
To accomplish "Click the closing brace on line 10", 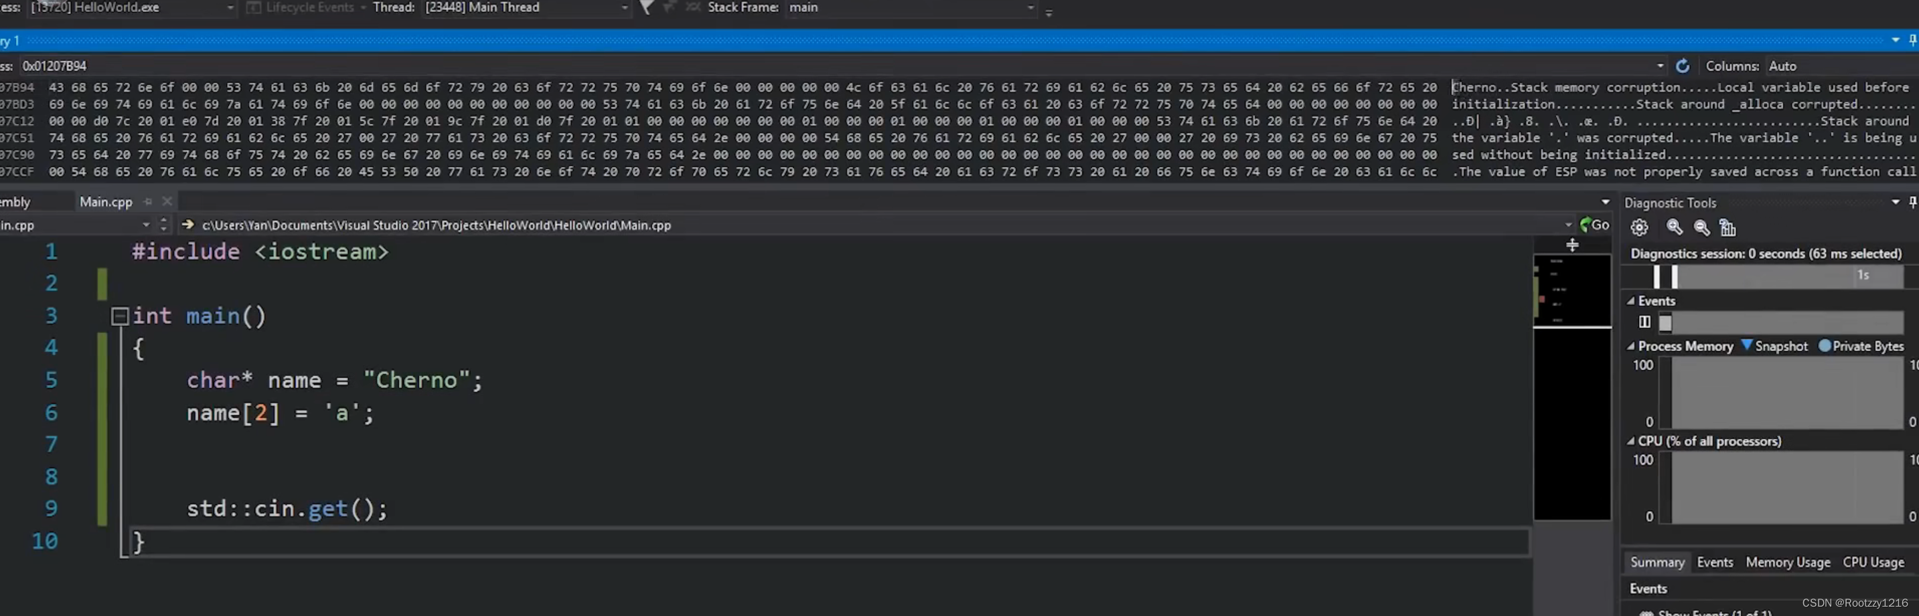I will pyautogui.click(x=139, y=542).
